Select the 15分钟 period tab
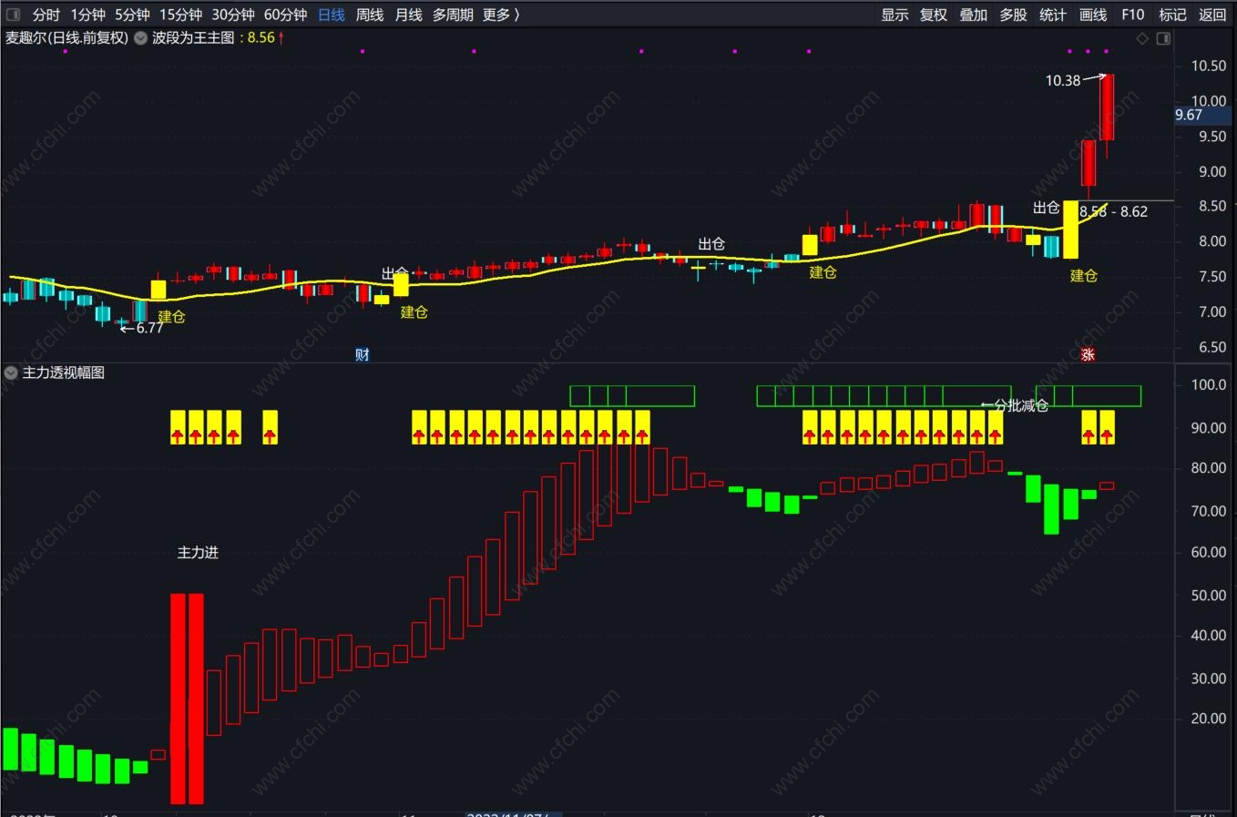 pos(180,15)
